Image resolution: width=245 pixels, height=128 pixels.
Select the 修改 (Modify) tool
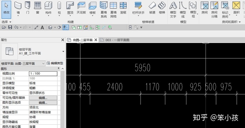pos(6,9)
